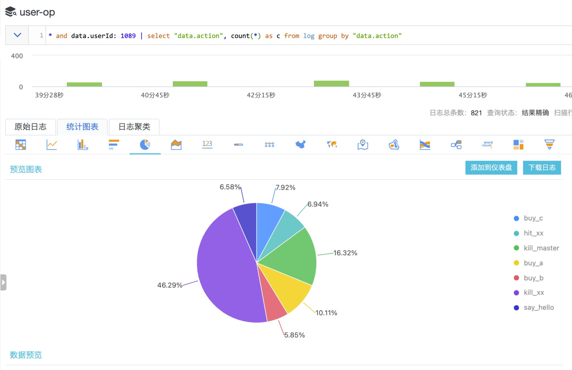Toggle kill_master series in the legend
Viewport: 572px width, 370px height.
coord(536,248)
